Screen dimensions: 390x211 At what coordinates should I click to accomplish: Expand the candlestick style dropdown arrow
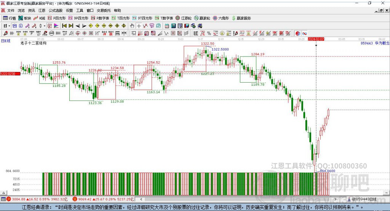[45, 26]
